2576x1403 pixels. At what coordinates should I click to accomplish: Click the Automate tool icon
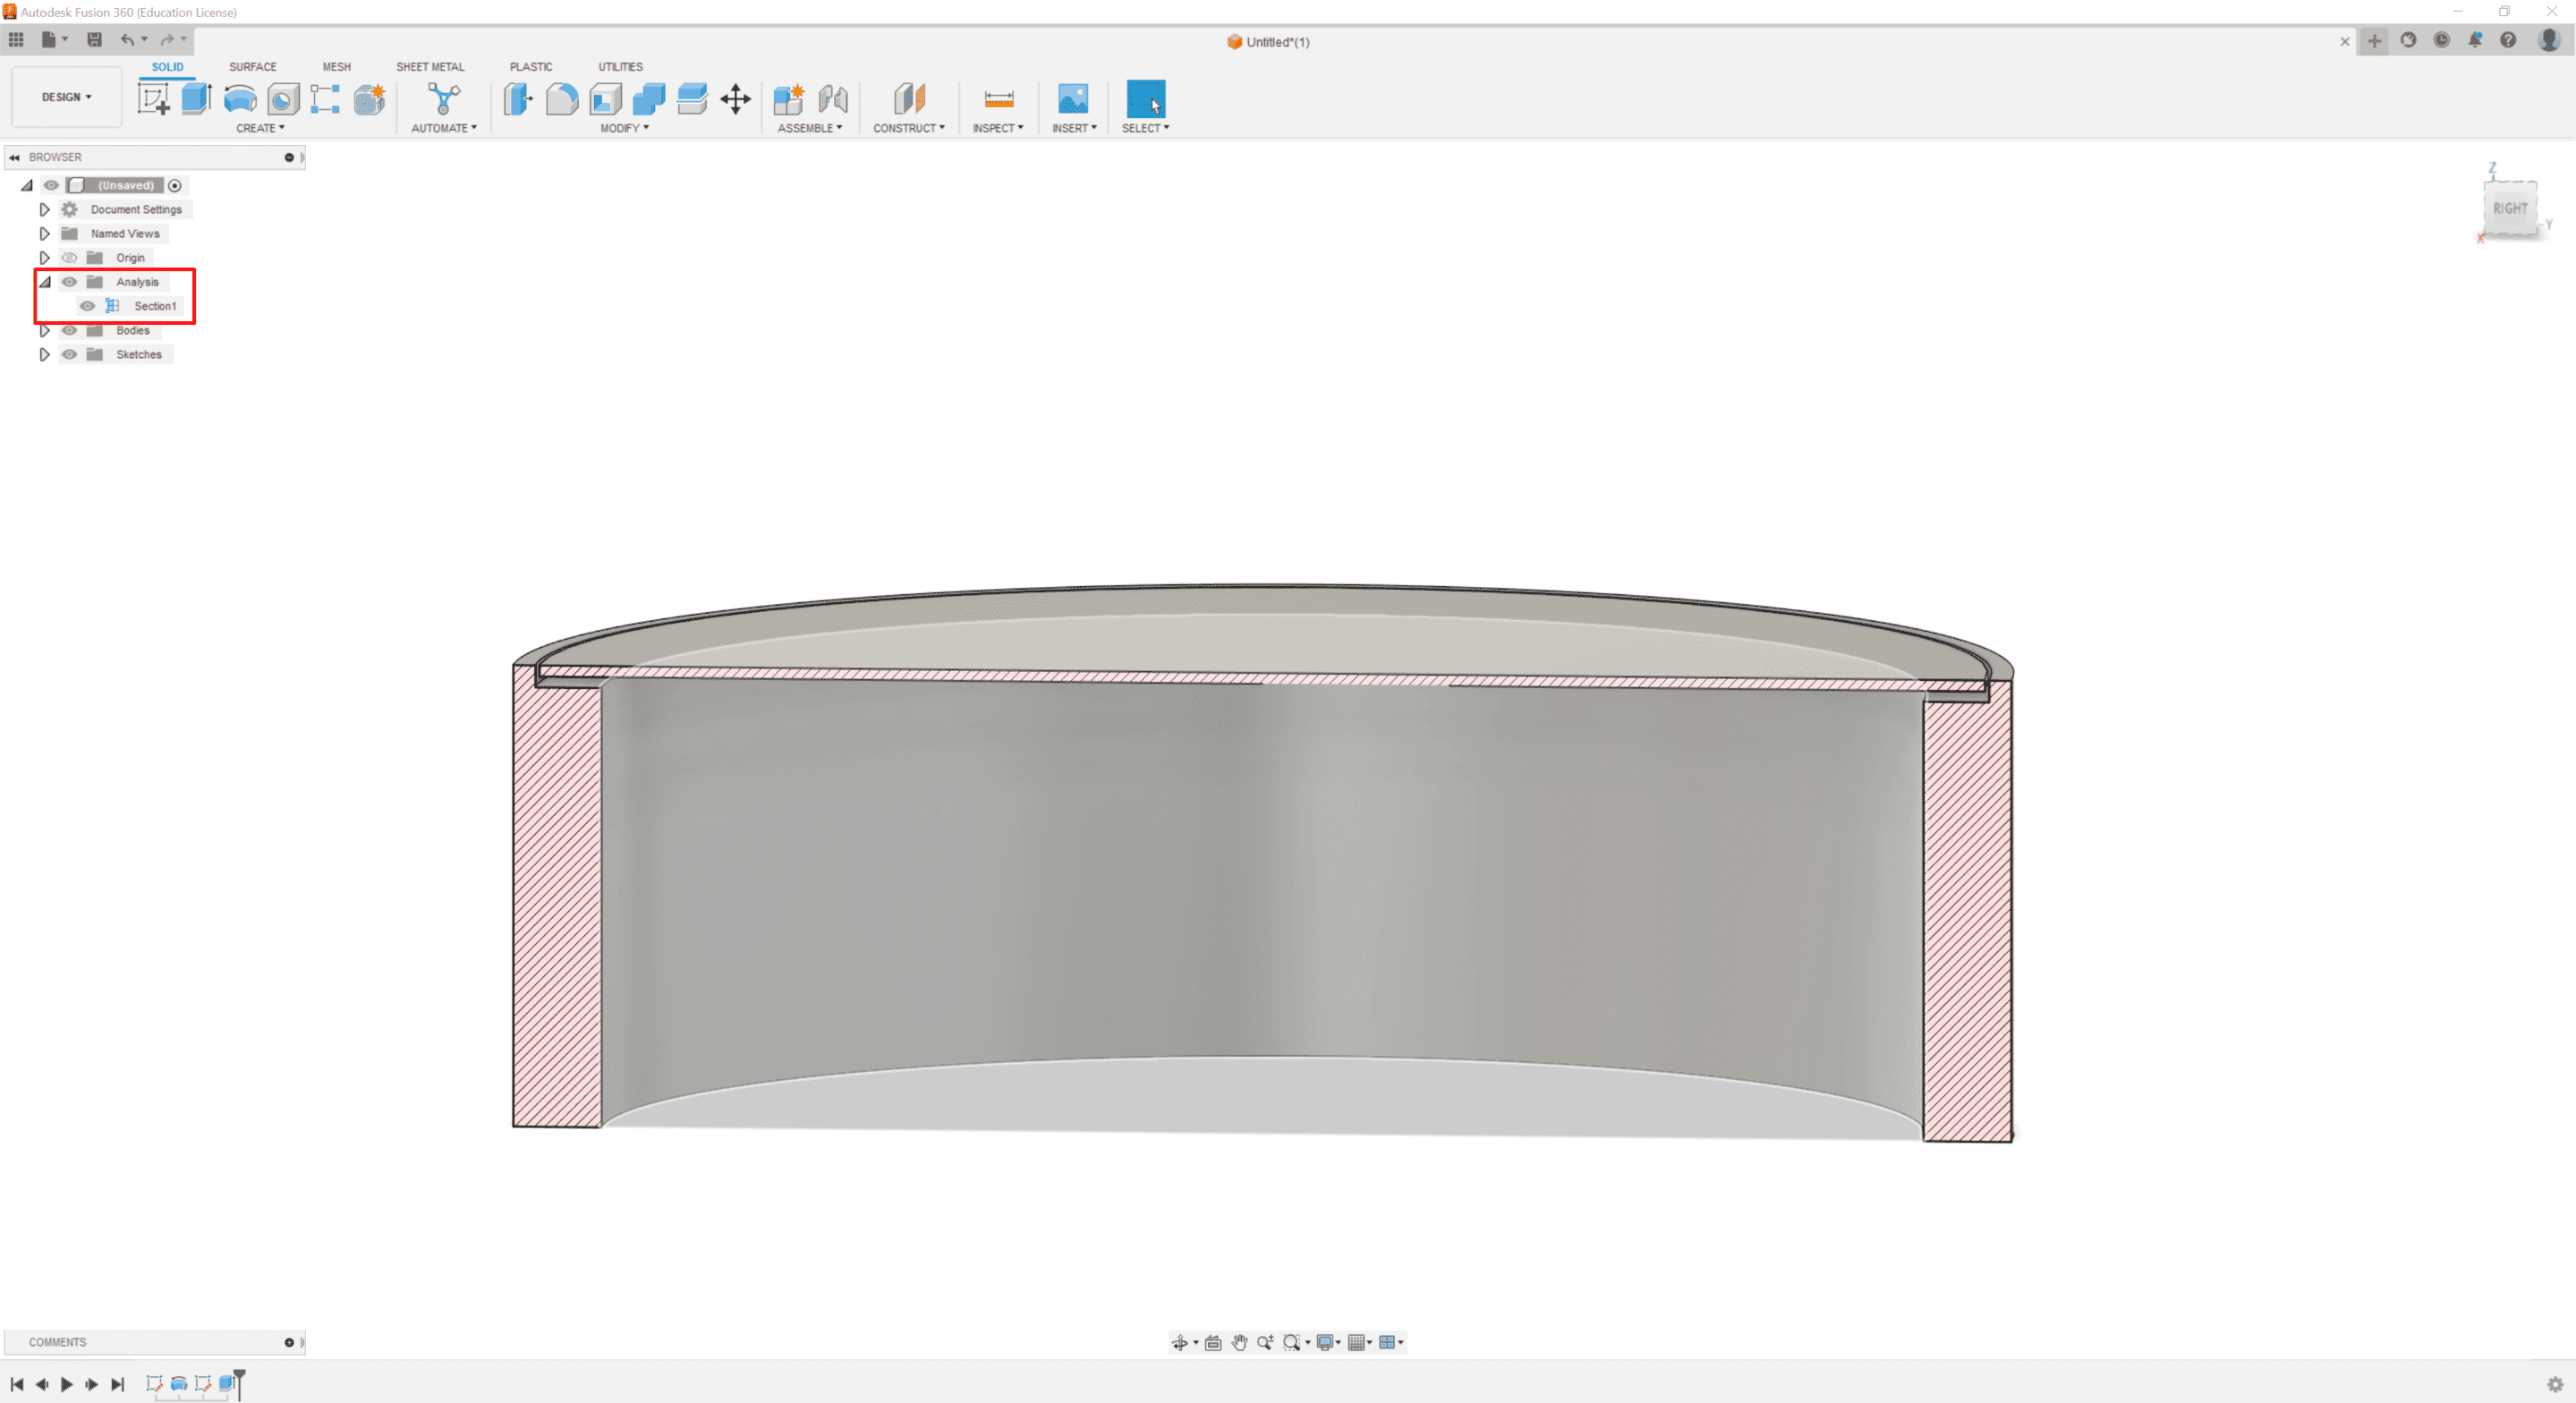point(444,99)
